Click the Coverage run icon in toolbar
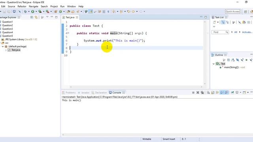 40,11
